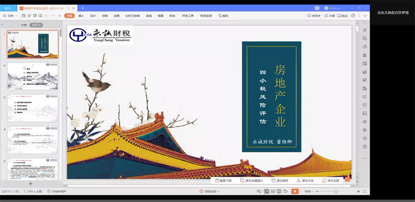Expand the 92% zoom level dropdown

(308, 191)
